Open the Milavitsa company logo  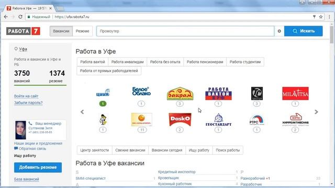(x=295, y=93)
